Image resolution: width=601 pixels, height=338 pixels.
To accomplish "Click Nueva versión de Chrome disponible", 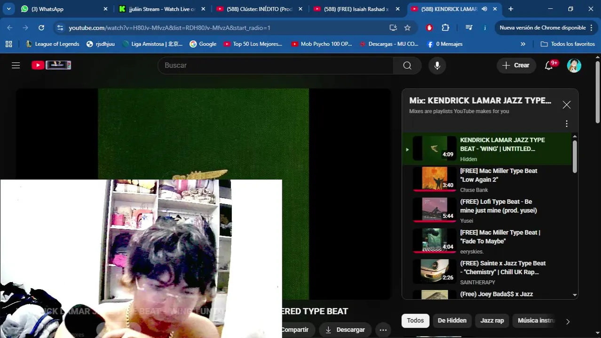I will [x=546, y=28].
